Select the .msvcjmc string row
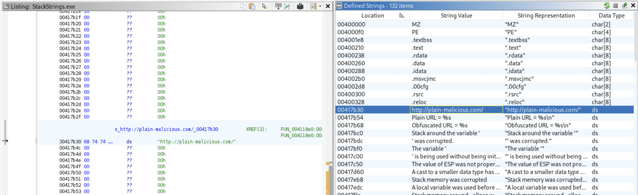 point(485,79)
